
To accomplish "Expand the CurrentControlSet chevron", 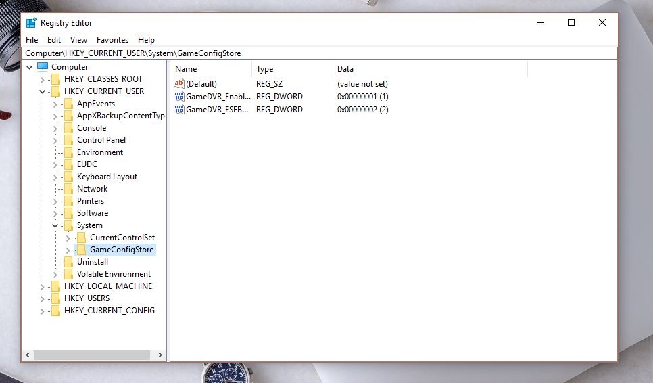I will [x=68, y=238].
